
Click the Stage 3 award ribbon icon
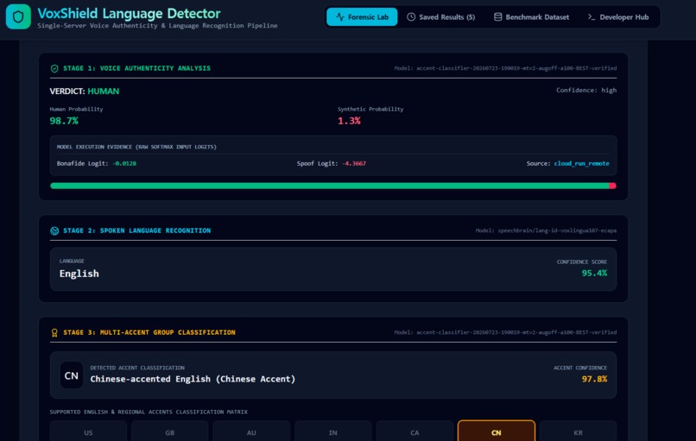coord(54,332)
